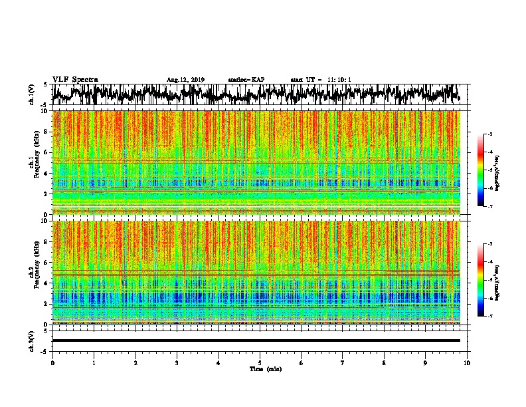Image resolution: width=526 pixels, height=407 pixels.
Task: Click the ch.3 (V) axis label
Action: (31, 341)
